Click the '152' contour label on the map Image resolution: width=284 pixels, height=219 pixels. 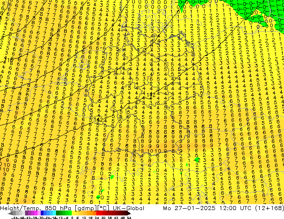(x=99, y=120)
